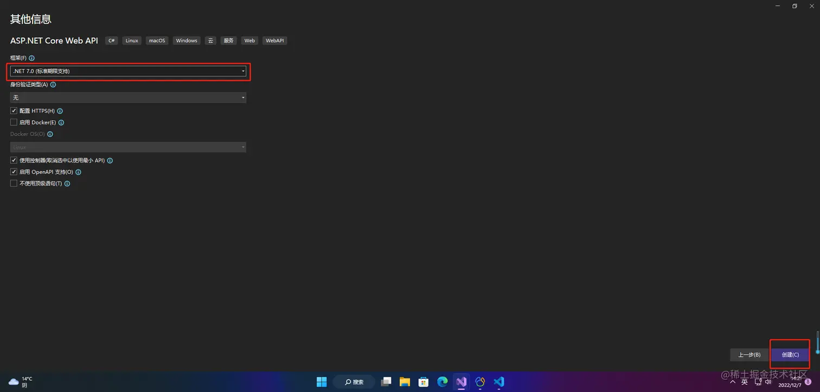820x392 pixels.
Task: Switch the 英 input method indicator
Action: point(745,382)
